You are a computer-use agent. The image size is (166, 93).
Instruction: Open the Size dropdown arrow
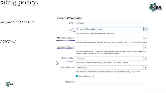click(x=146, y=29)
